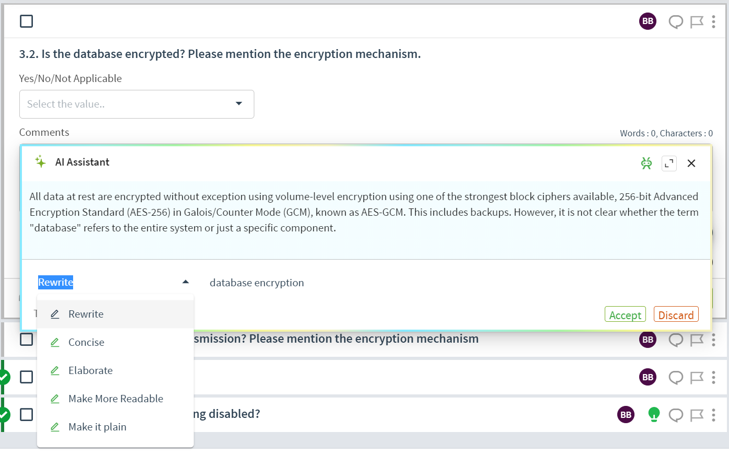The width and height of the screenshot is (729, 455).
Task: Select Make More Readable option
Action: 115,399
